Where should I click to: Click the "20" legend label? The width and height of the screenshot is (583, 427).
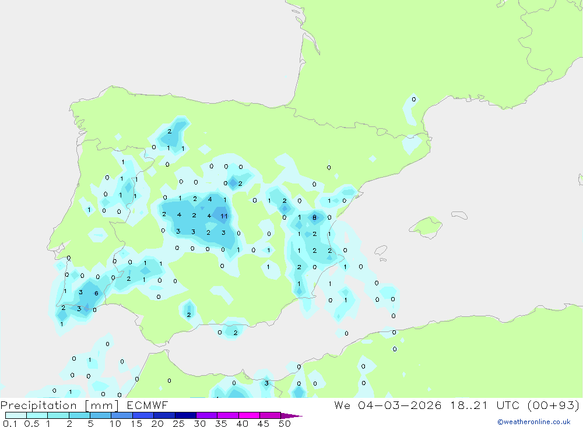tap(157, 424)
